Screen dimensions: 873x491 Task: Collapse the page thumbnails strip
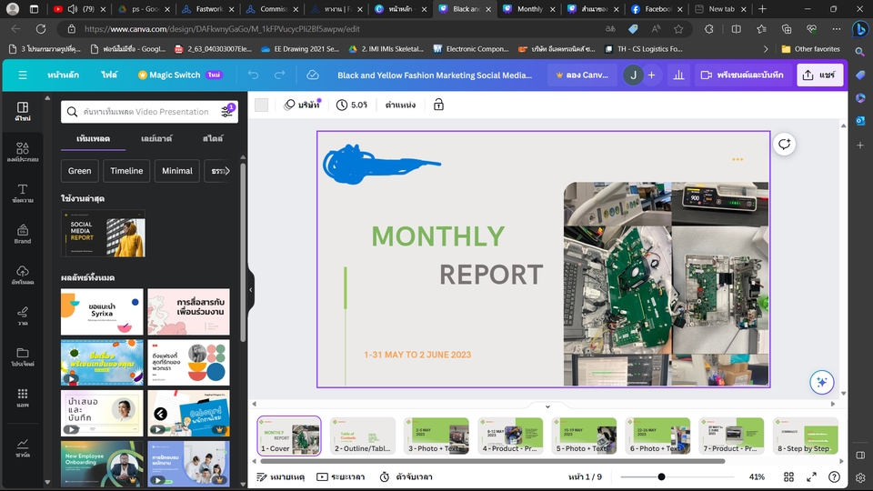(x=547, y=406)
